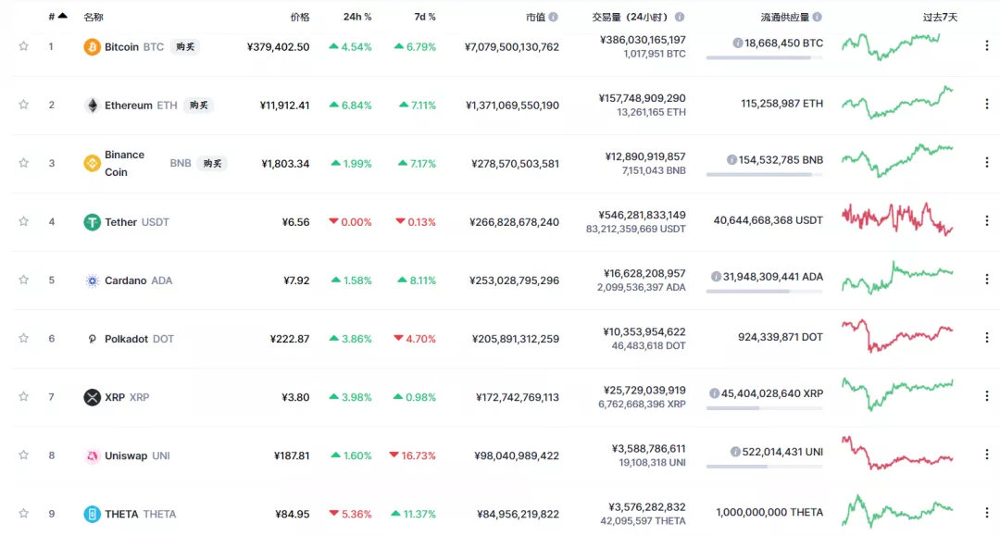
Task: Expand the Cardano row options menu
Action: pyautogui.click(x=987, y=280)
